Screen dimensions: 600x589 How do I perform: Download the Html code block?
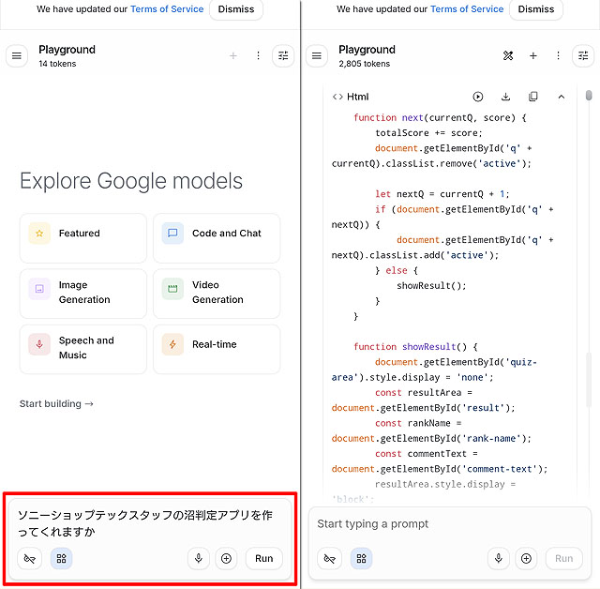(505, 97)
